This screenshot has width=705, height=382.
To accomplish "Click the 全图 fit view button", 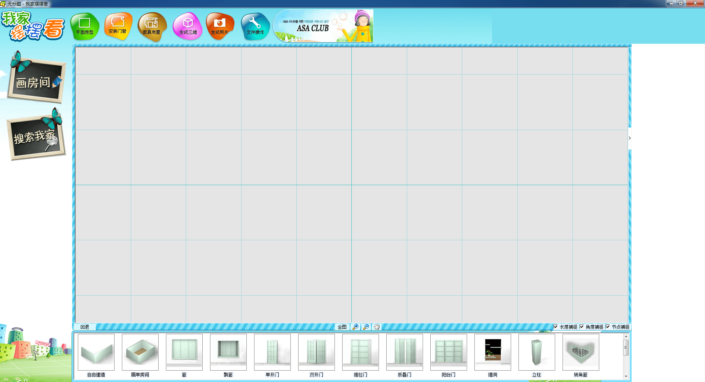I will point(342,327).
